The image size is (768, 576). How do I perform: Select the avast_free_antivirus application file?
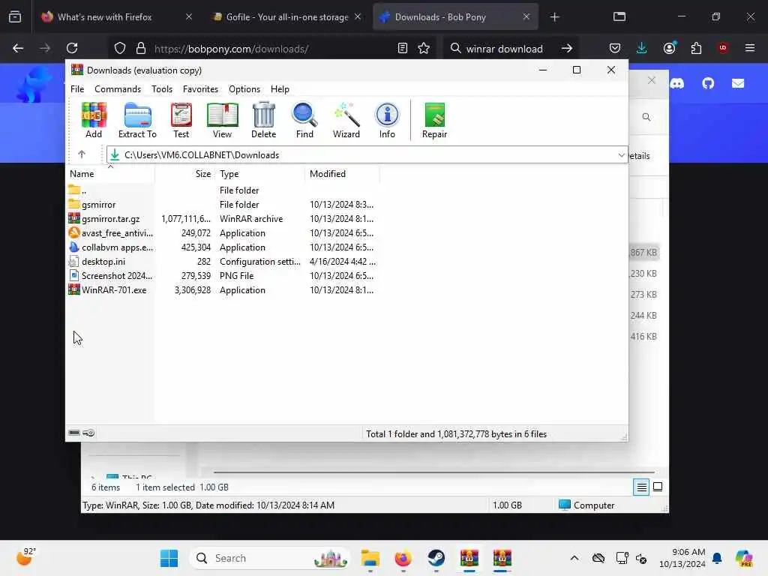[223, 233]
